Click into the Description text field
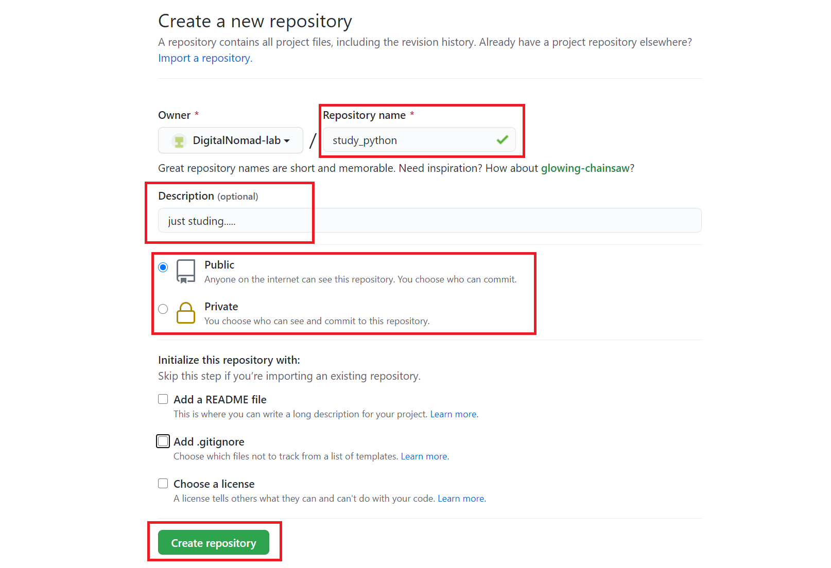Image resolution: width=831 pixels, height=568 pixels. [429, 221]
